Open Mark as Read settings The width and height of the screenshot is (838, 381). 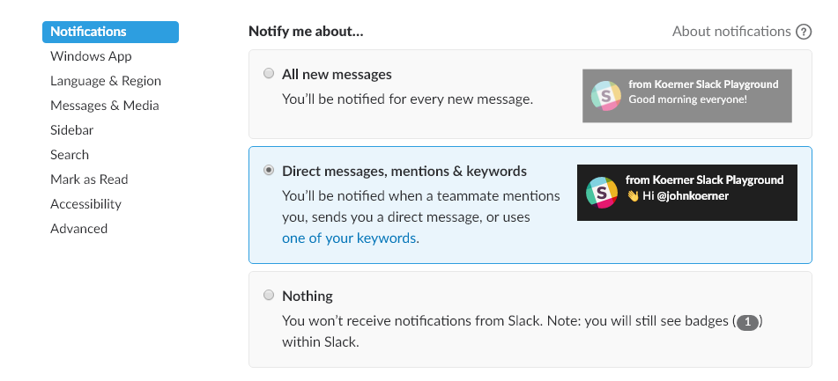[89, 180]
